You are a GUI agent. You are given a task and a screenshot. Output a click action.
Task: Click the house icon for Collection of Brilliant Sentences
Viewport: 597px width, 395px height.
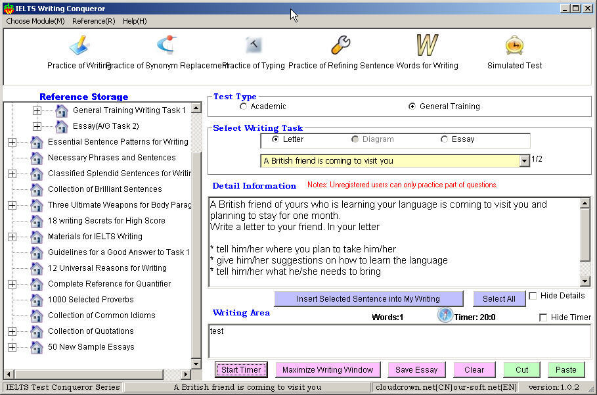37,189
